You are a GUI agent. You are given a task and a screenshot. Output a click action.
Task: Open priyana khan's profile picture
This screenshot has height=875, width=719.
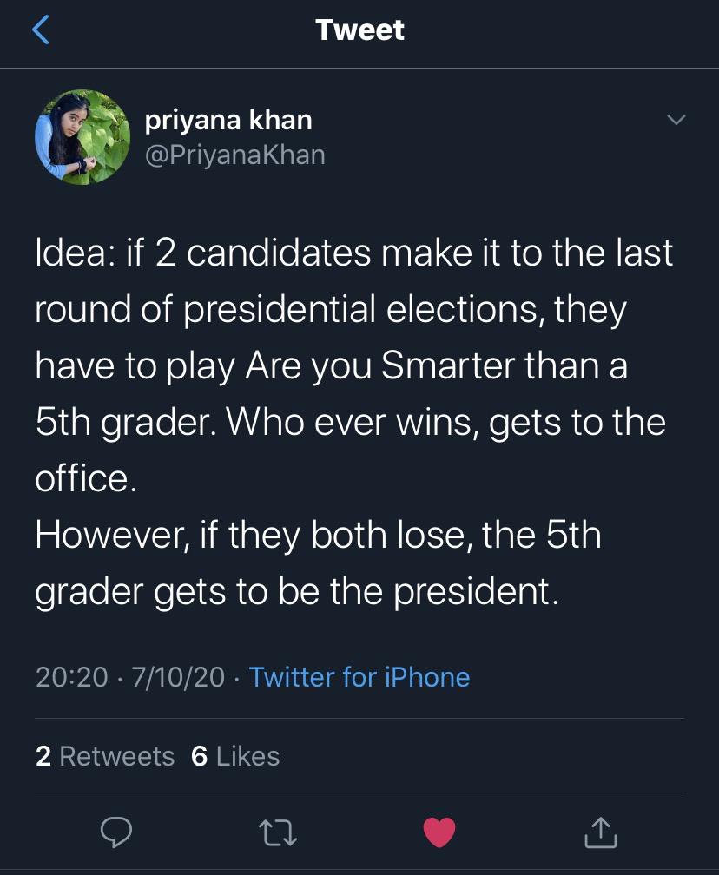point(82,137)
